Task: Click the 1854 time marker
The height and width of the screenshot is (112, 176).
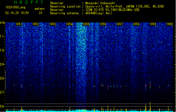Action: [x=69, y=24]
